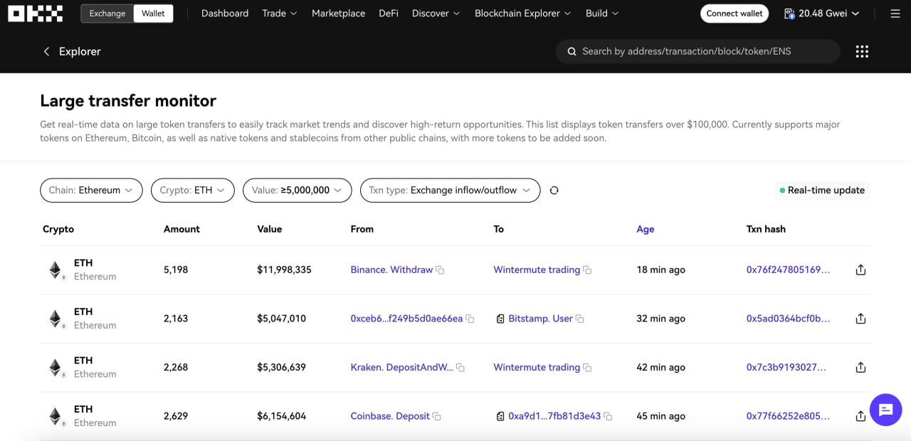Open the chat support bubble
Image resolution: width=911 pixels, height=441 pixels.
tap(886, 410)
